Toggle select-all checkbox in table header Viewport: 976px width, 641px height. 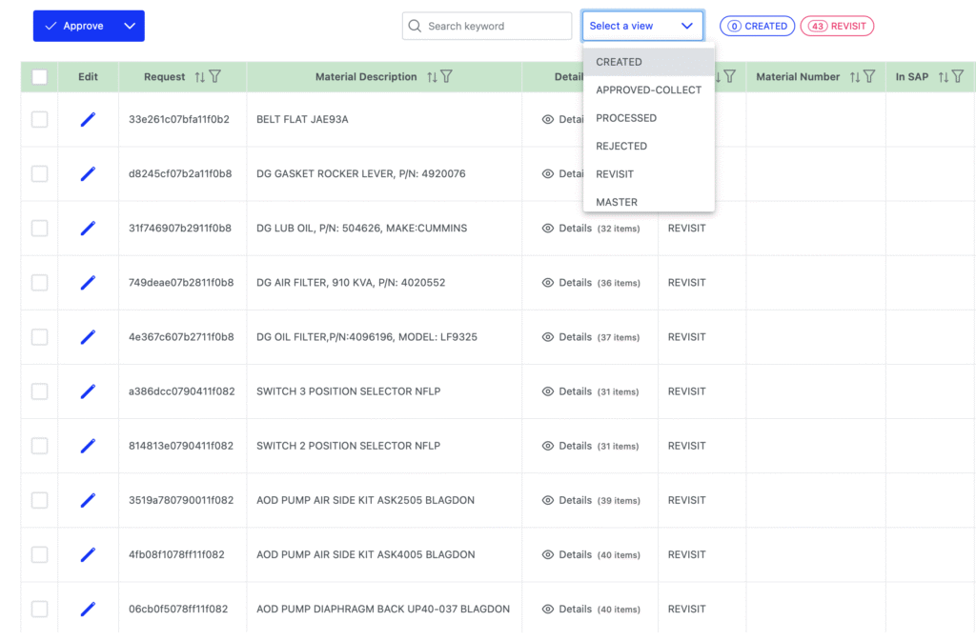click(x=39, y=77)
